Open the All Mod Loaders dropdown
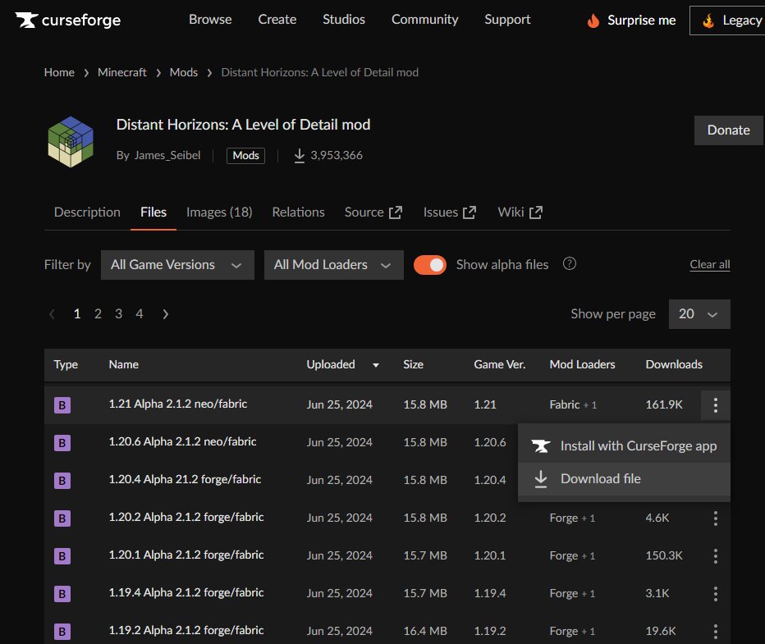The image size is (765, 644). (x=333, y=264)
